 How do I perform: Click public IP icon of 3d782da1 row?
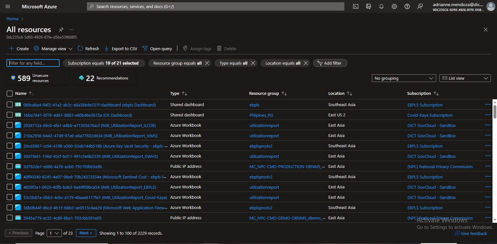click(18, 166)
